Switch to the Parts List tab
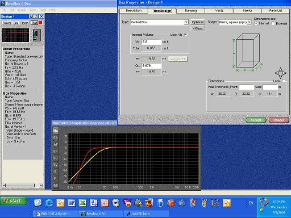This screenshot has width=291, height=218. tap(276, 11)
